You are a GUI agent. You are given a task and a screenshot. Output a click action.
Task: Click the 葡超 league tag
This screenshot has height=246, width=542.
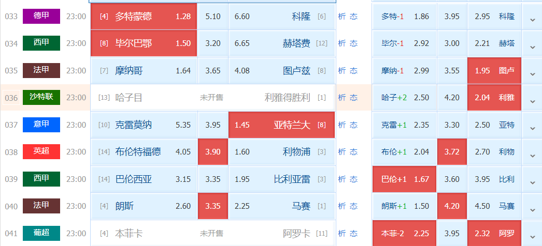tap(41, 233)
